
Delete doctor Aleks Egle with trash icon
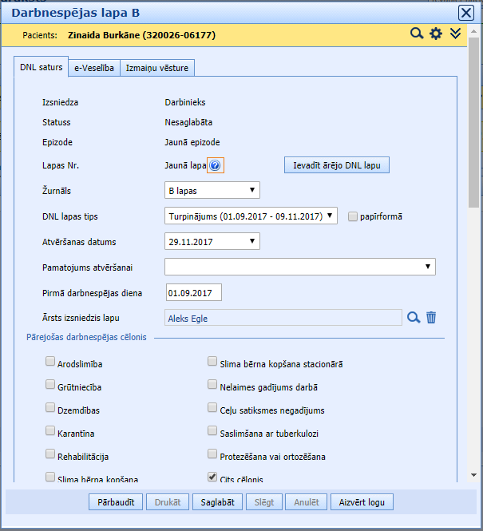click(x=431, y=317)
